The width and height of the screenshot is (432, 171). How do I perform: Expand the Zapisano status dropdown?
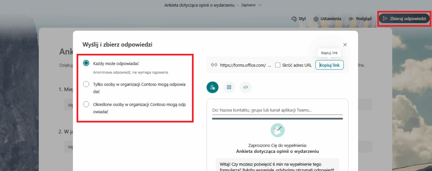pos(260,5)
